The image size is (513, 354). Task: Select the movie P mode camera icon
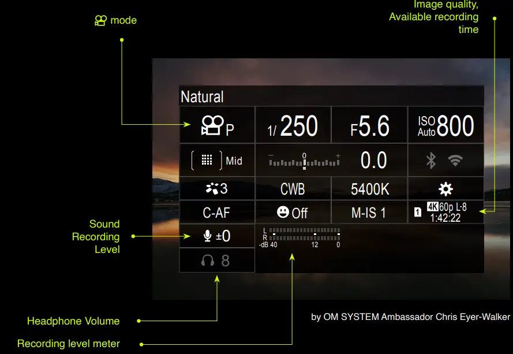pyautogui.click(x=217, y=125)
